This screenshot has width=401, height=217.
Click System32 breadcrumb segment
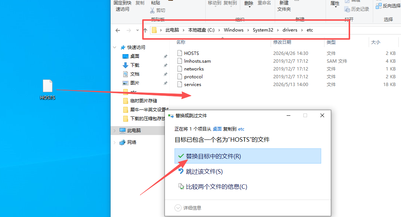[x=263, y=30]
